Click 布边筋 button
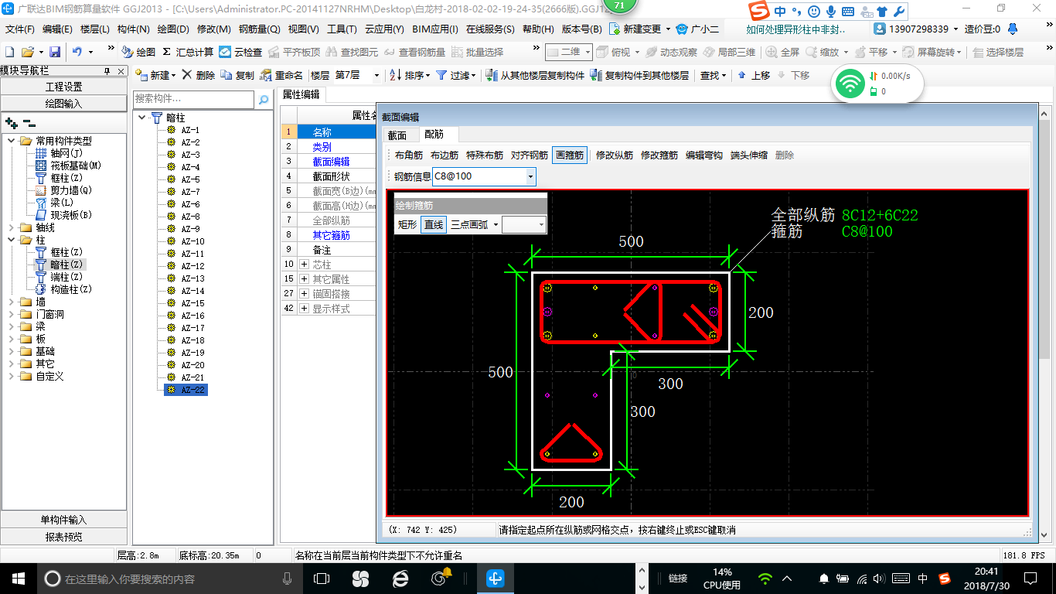This screenshot has width=1056, height=594. point(445,155)
